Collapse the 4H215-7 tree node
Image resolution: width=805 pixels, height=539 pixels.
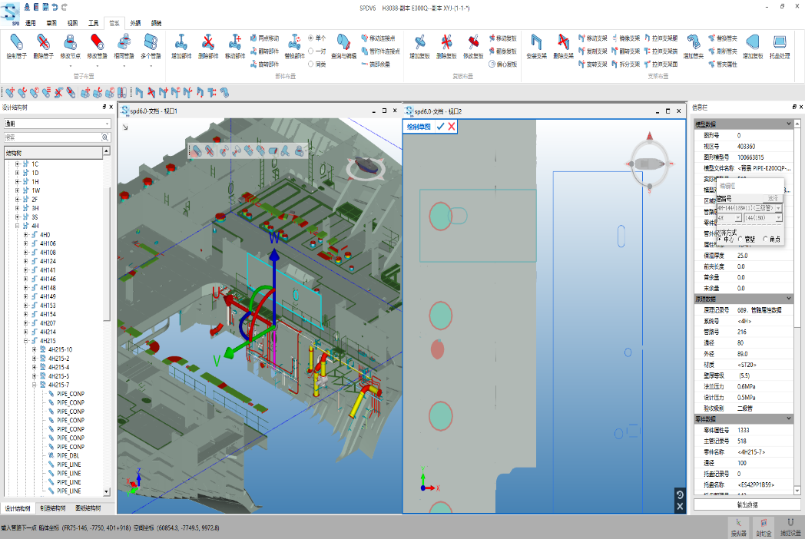tap(35, 385)
